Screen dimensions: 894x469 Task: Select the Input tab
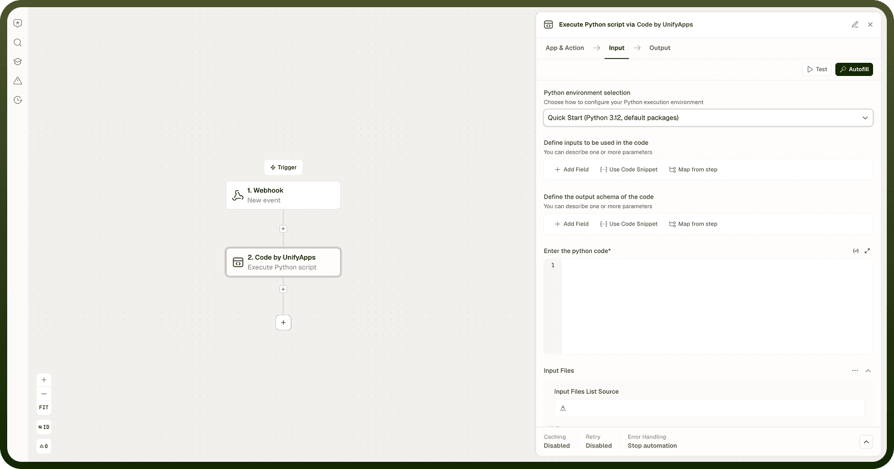click(x=616, y=48)
